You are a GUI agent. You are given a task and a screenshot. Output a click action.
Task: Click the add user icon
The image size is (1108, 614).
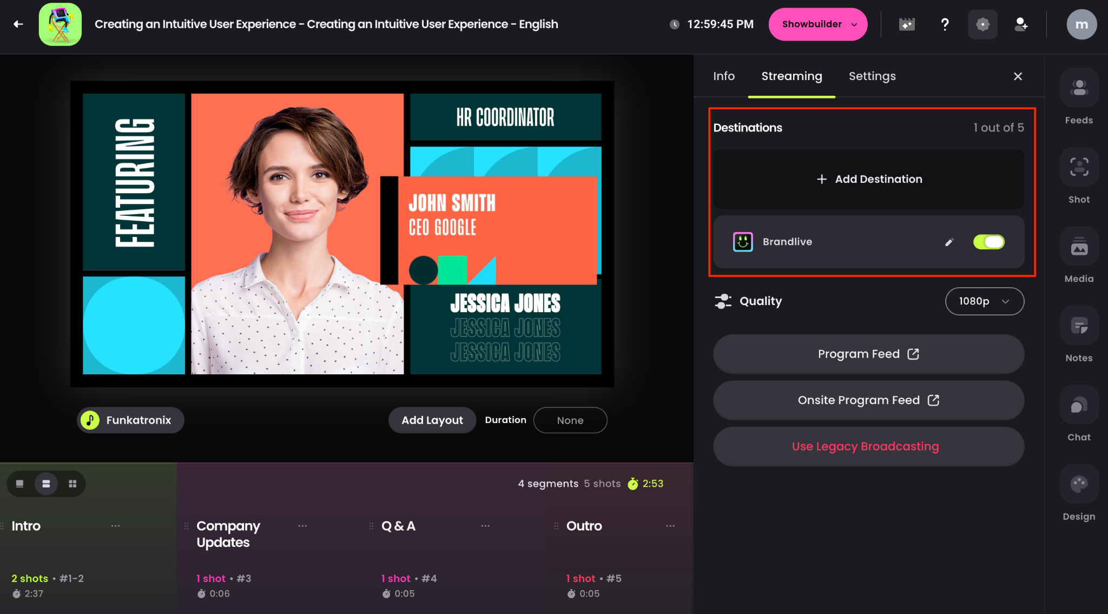[x=1021, y=24]
